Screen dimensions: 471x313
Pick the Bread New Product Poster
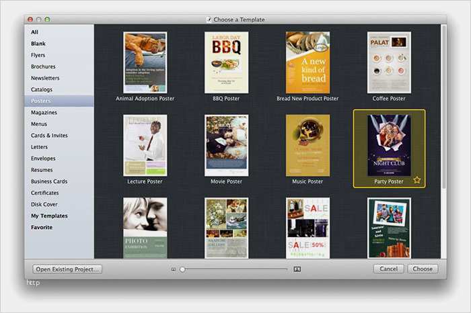pos(307,62)
